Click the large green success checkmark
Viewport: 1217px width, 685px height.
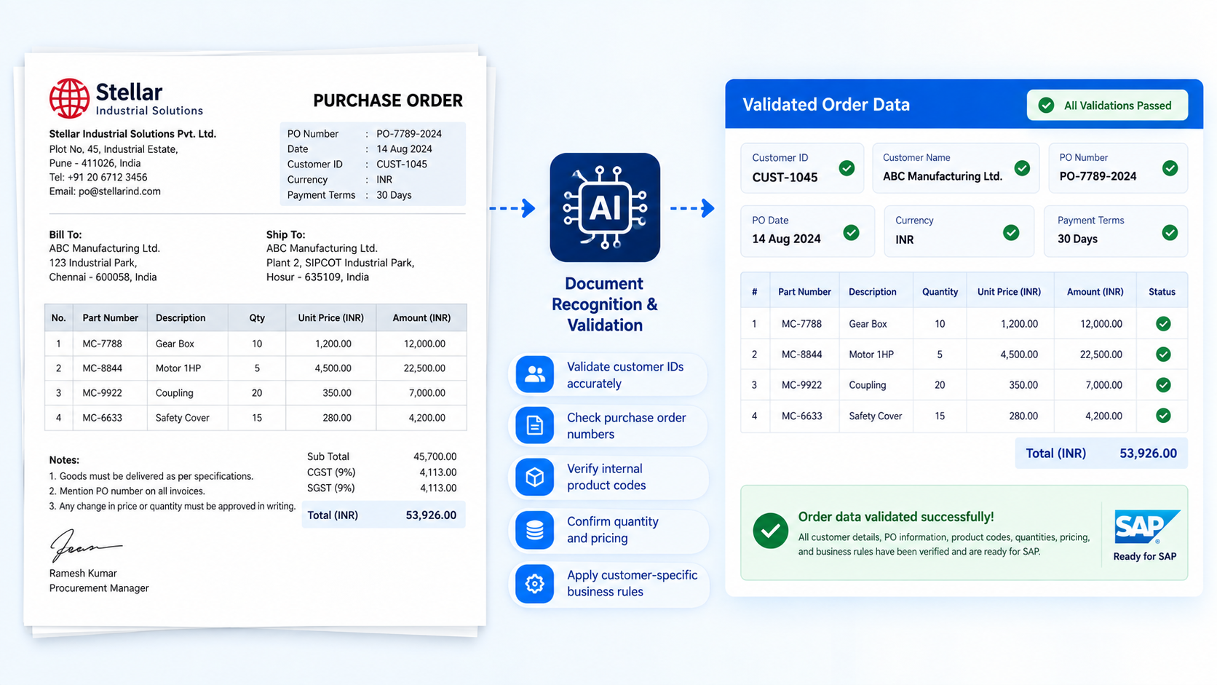coord(770,531)
